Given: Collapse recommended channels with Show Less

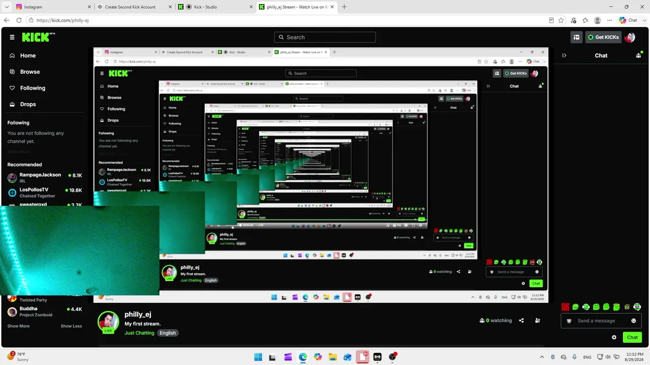Looking at the screenshot, I should pos(71,326).
